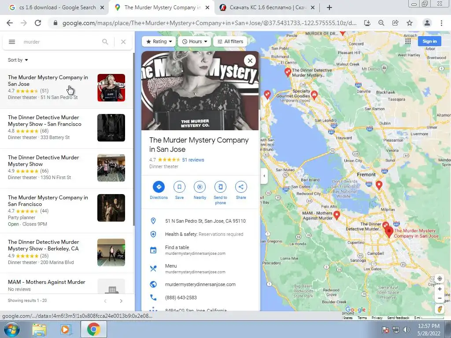
Task: Open the Menu link
Action: (200, 269)
